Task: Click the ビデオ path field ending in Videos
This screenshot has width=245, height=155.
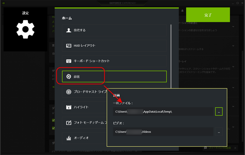Action: coord(163,132)
